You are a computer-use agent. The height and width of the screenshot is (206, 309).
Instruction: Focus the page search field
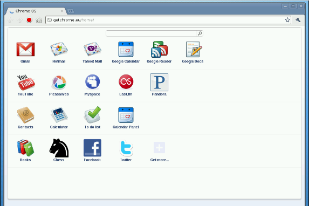coord(152,33)
